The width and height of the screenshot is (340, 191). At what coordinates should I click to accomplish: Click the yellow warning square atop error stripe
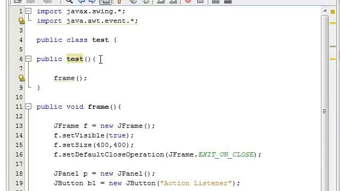(333, 12)
